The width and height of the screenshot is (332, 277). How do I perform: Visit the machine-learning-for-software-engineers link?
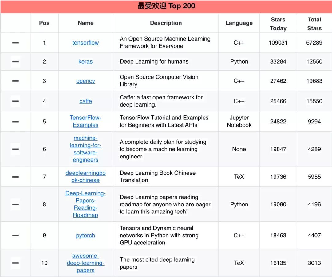85,149
